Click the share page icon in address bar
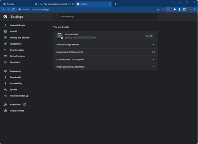The height and width of the screenshot is (144, 198). (x=158, y=9)
